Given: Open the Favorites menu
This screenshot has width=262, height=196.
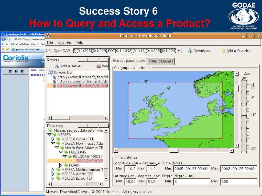Looking at the screenshot, I should pos(64,42).
